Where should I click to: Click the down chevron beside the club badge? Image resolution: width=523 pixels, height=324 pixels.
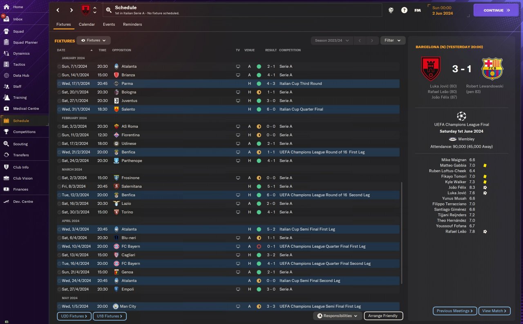pos(95,13)
